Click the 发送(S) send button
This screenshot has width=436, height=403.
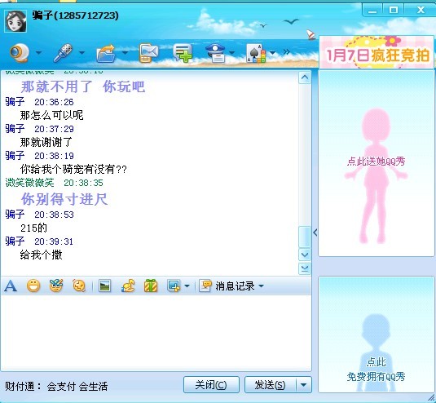(271, 385)
